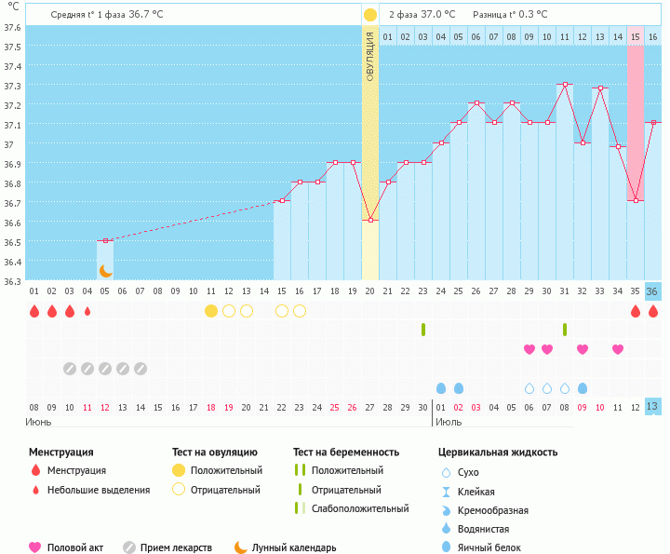Image resolution: width=670 pixels, height=554 pixels.
Task: Click the pregnancy test mark on cycle day 31
Action: [565, 330]
